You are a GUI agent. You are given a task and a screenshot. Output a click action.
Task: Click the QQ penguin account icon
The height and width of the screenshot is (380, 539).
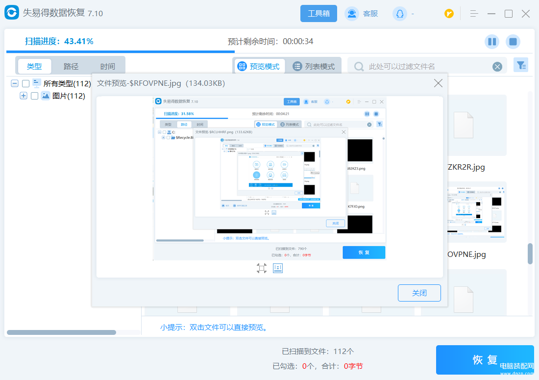[x=399, y=14]
